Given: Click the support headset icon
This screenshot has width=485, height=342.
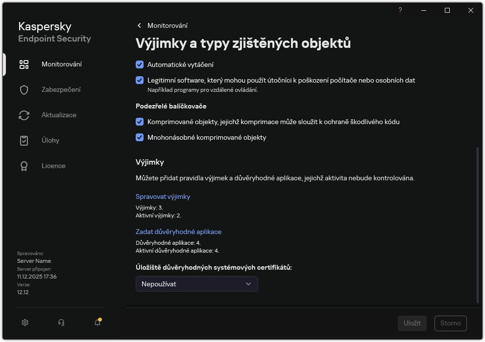Looking at the screenshot, I should coord(61,322).
